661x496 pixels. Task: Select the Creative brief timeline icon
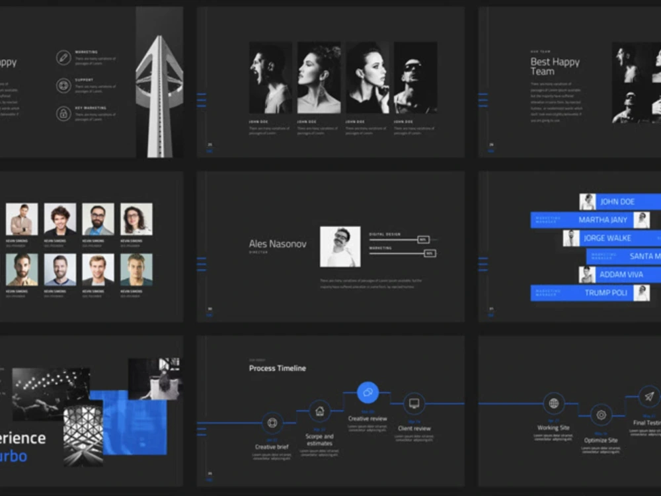coord(272,423)
